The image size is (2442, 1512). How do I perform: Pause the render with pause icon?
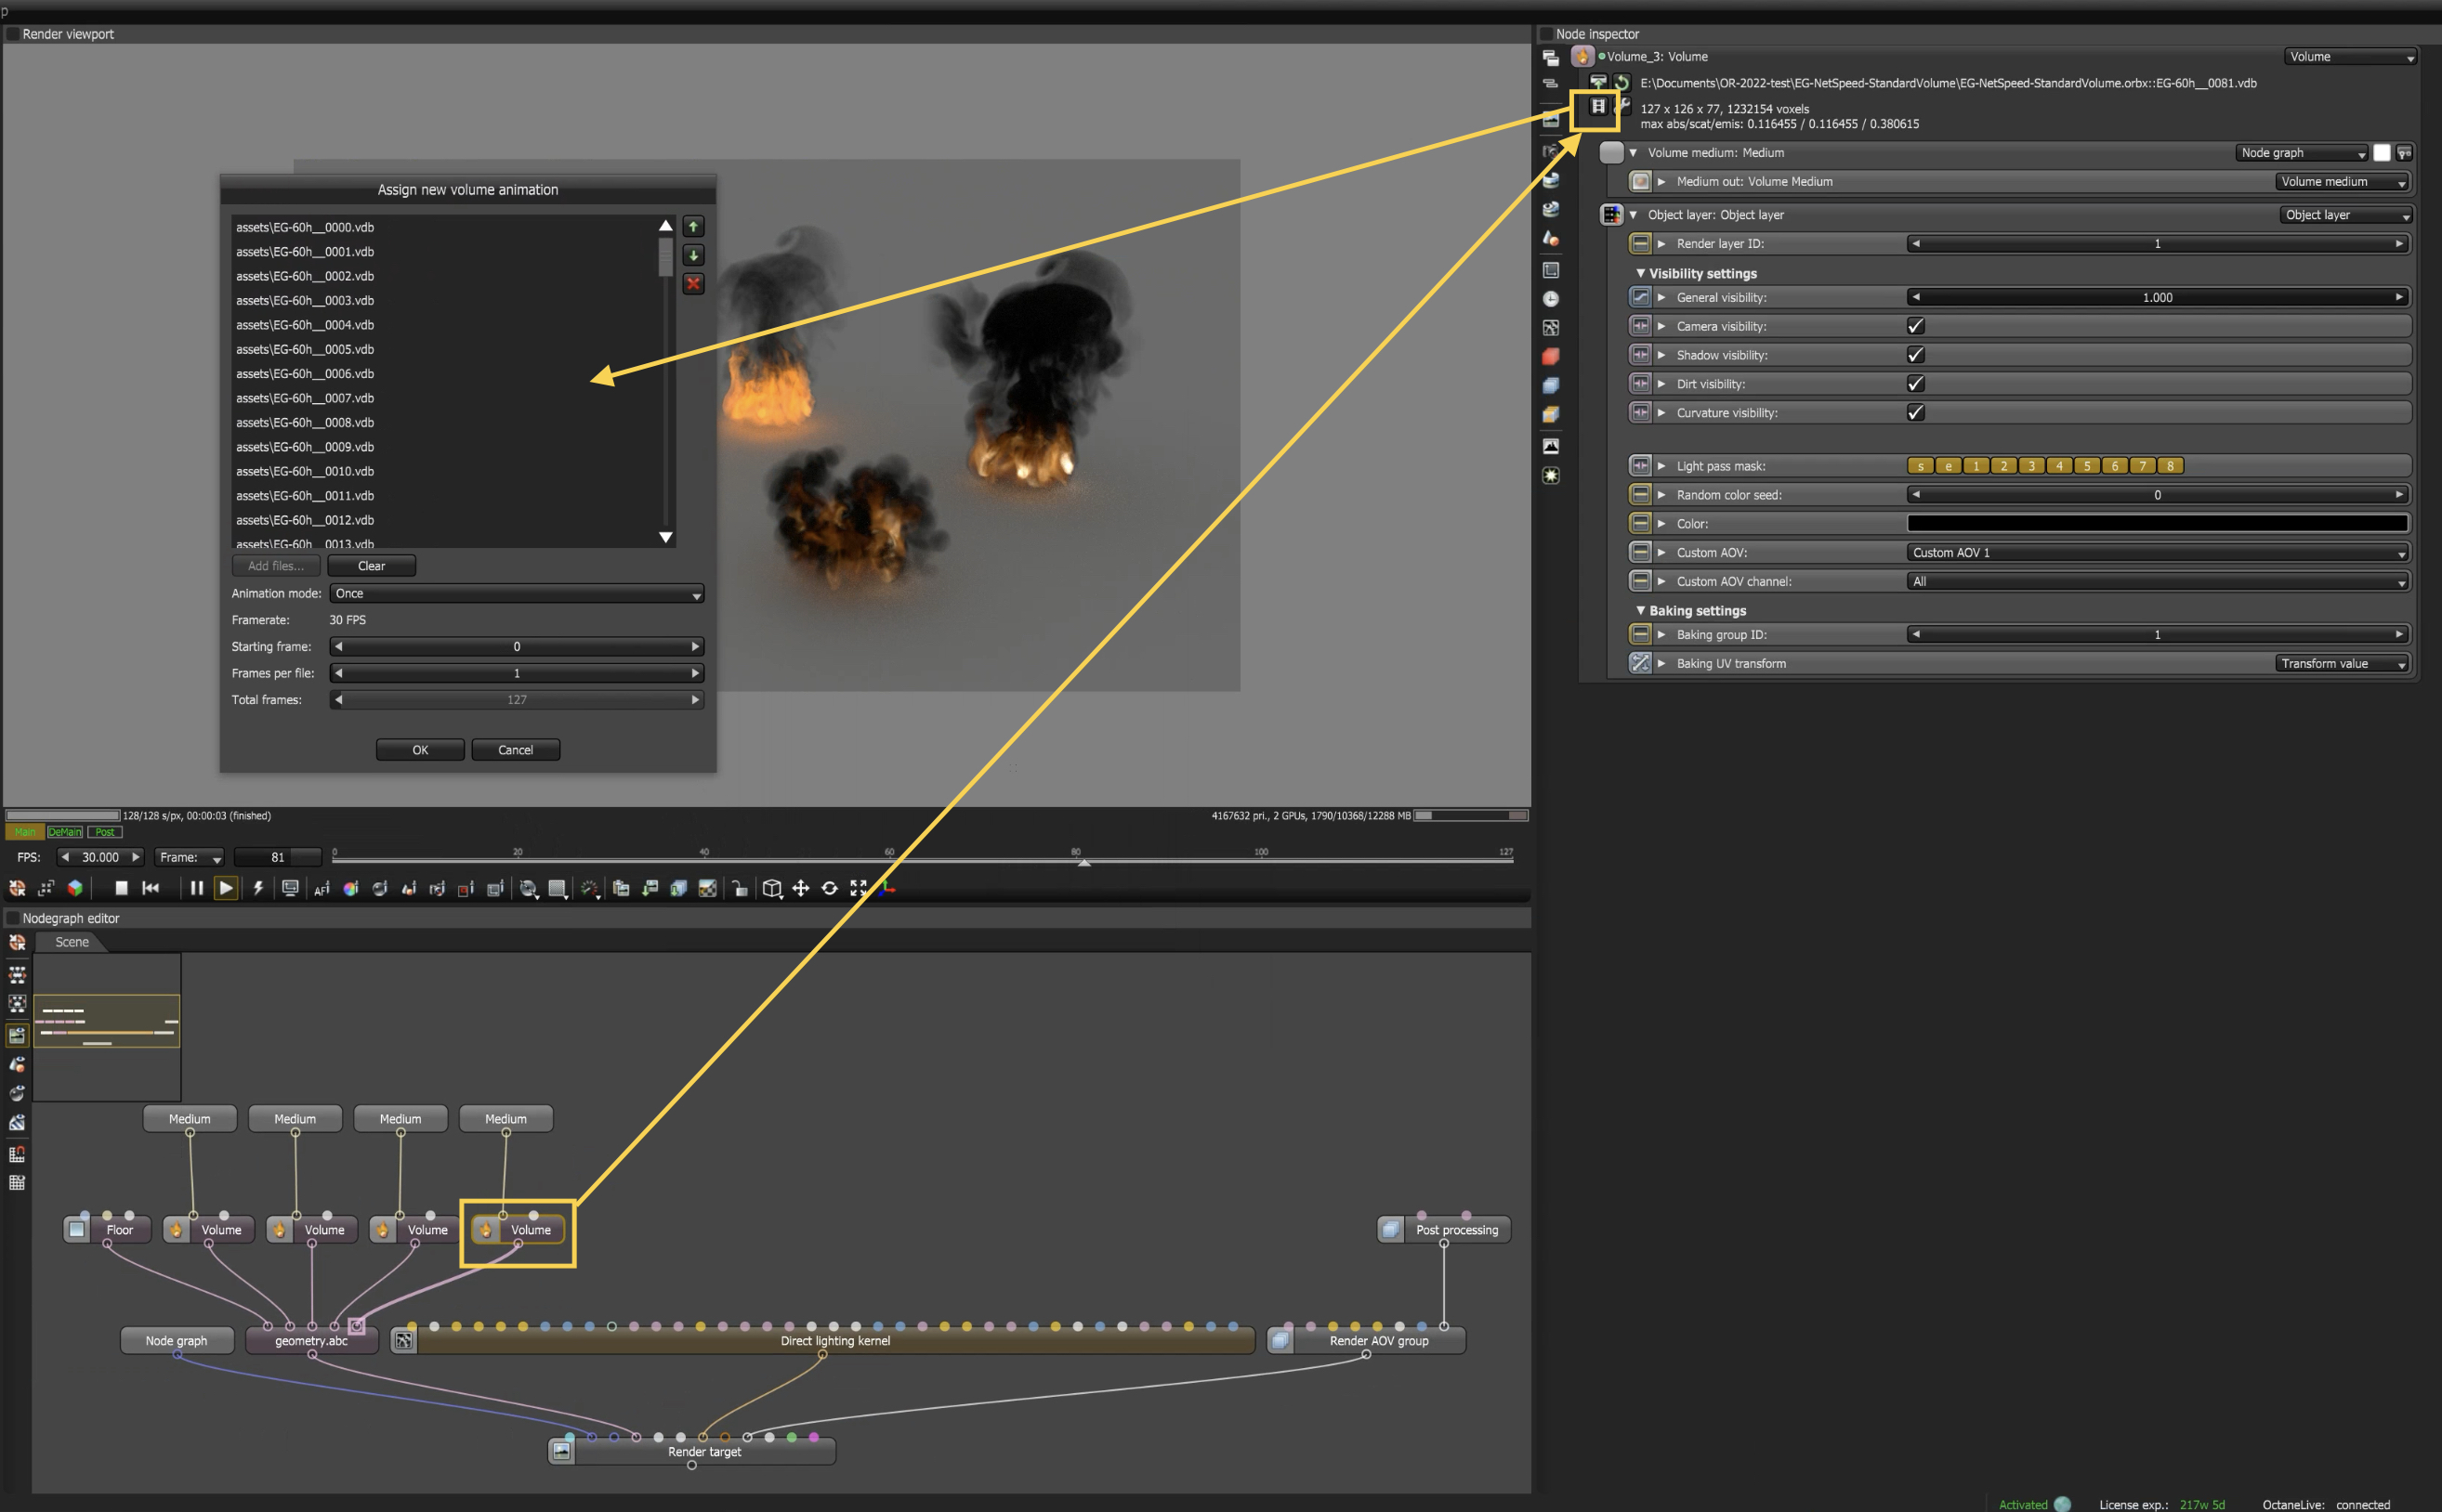[x=196, y=888]
